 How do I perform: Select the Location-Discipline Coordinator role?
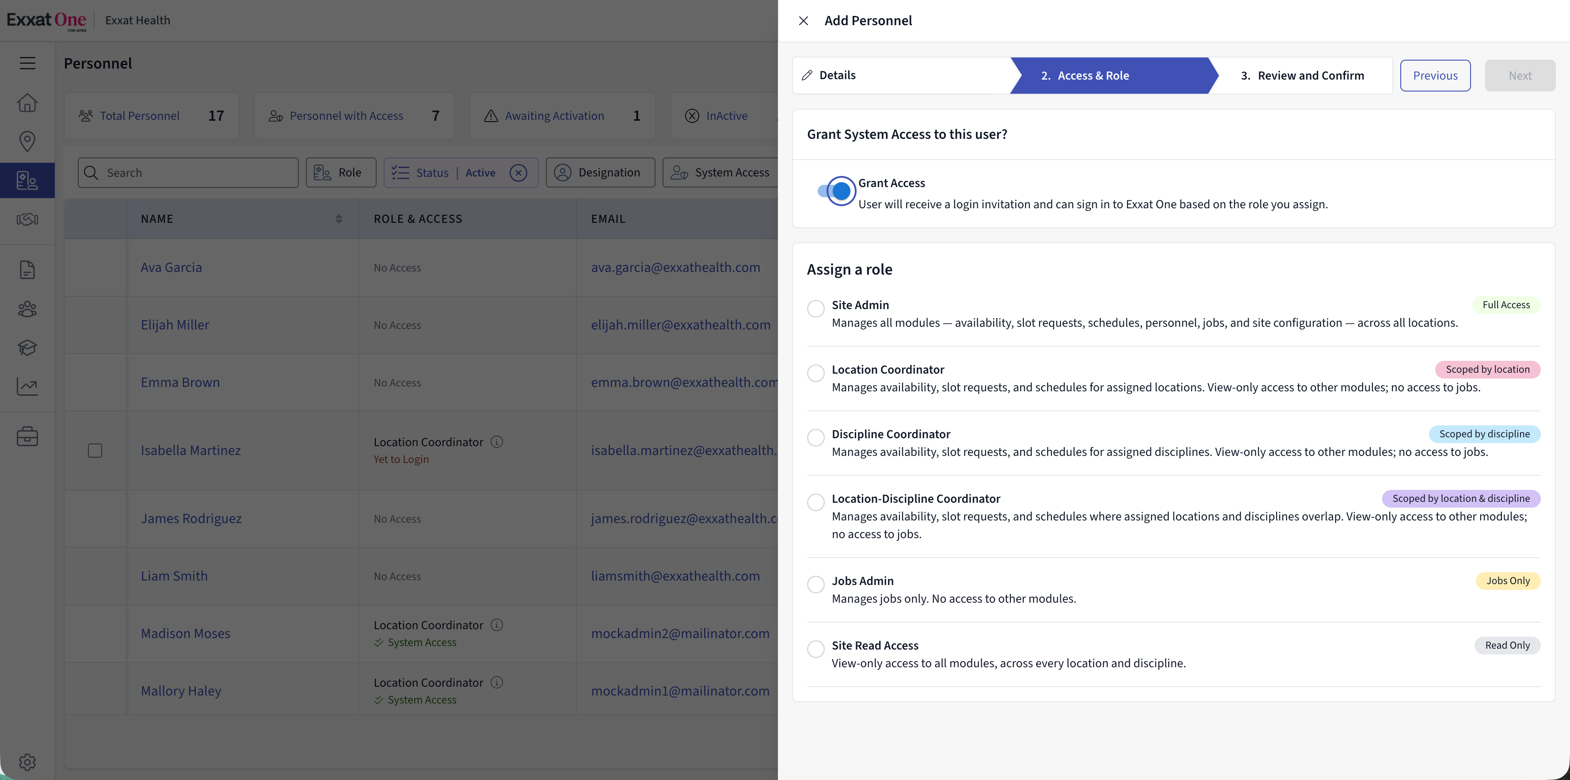pyautogui.click(x=815, y=502)
